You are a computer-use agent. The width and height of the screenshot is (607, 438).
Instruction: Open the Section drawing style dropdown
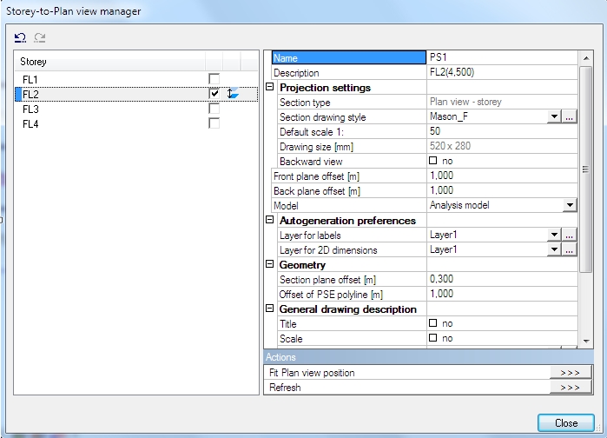click(553, 116)
